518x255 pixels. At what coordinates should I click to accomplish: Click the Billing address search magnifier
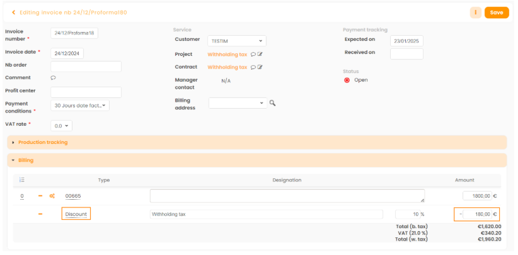coord(272,103)
